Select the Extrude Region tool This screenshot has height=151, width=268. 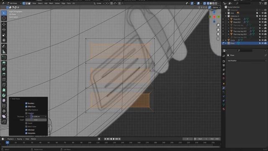point(4,63)
